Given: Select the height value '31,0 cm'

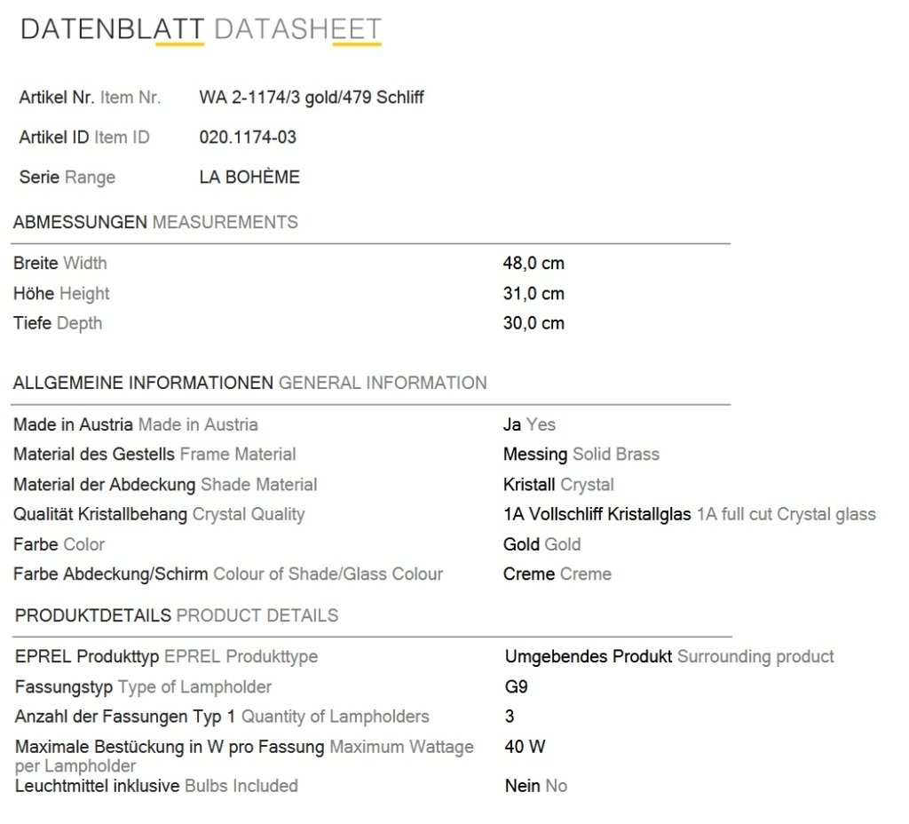Looking at the screenshot, I should tap(534, 293).
